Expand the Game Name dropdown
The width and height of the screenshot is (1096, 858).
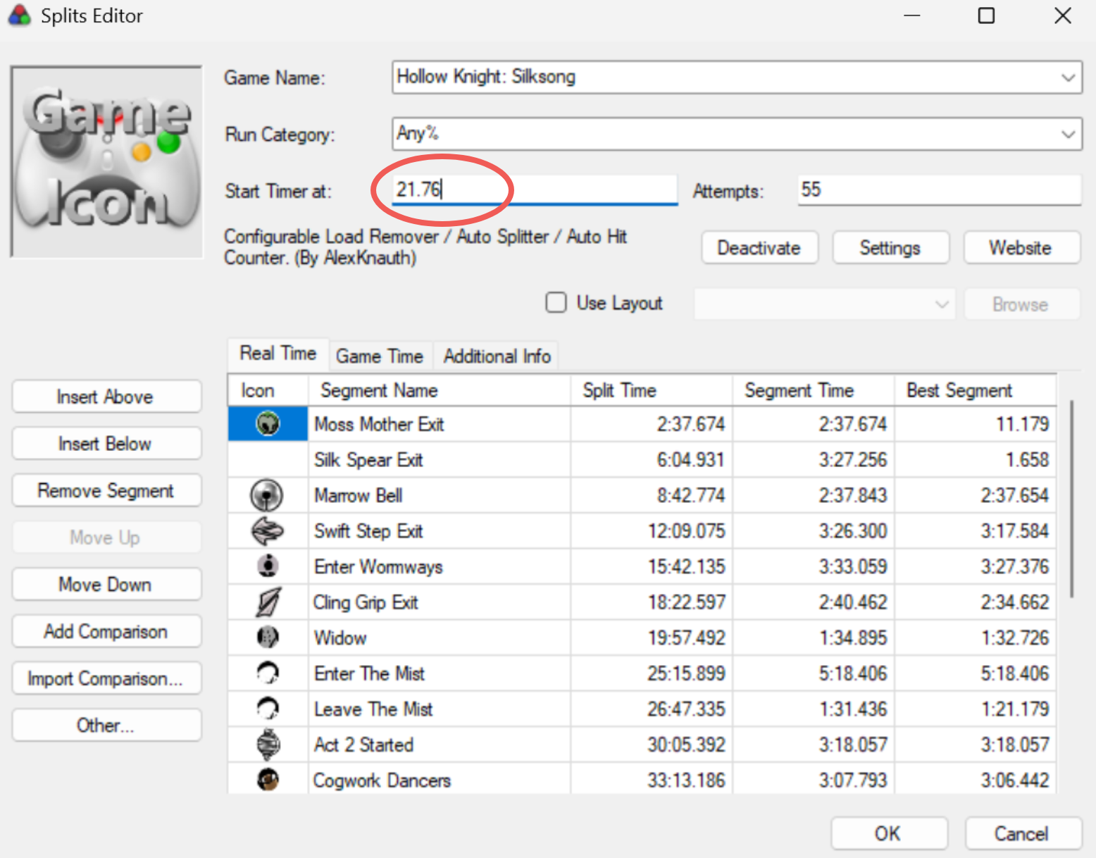pyautogui.click(x=1068, y=77)
